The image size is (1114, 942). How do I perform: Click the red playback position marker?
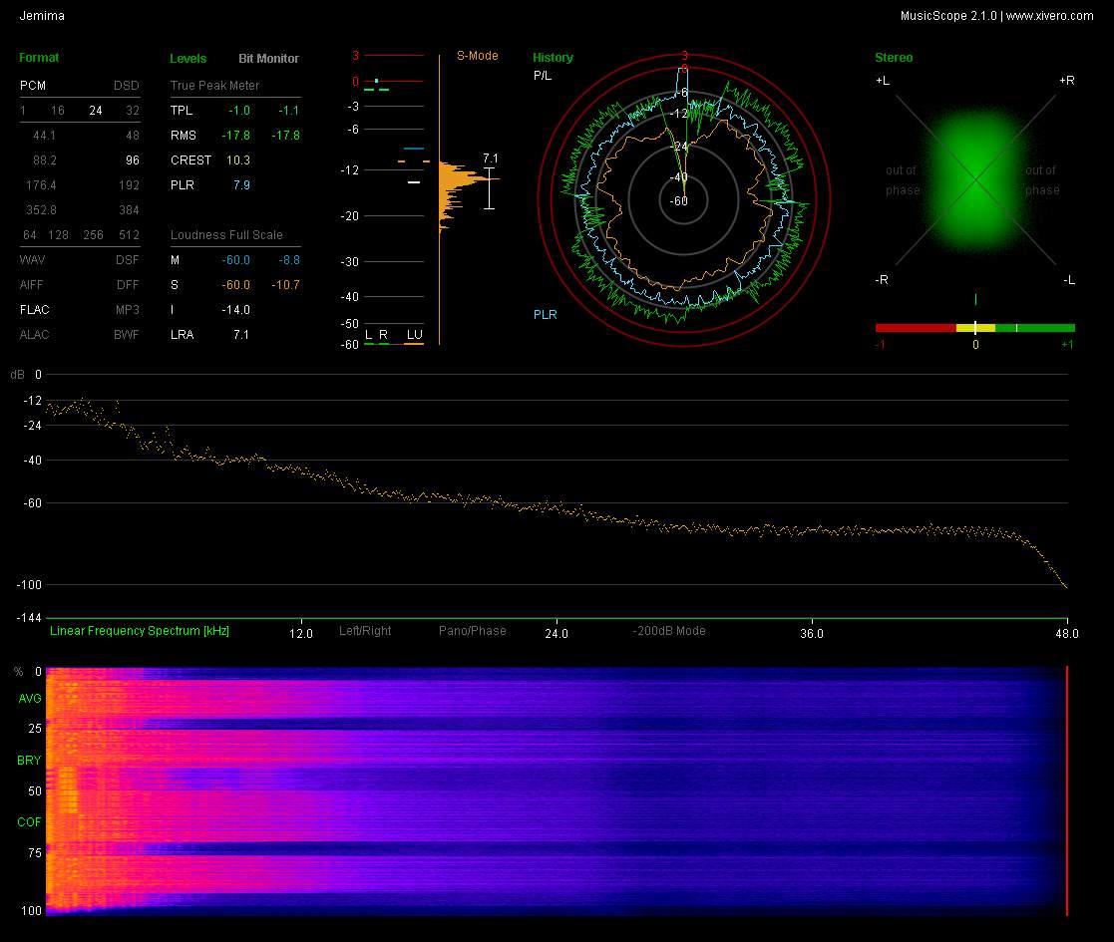pyautogui.click(x=1067, y=789)
